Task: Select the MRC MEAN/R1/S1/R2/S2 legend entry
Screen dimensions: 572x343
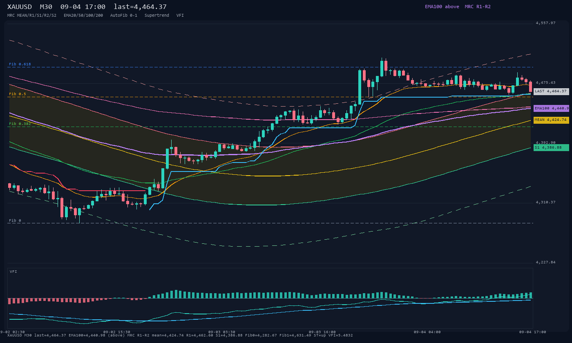Action: point(32,16)
